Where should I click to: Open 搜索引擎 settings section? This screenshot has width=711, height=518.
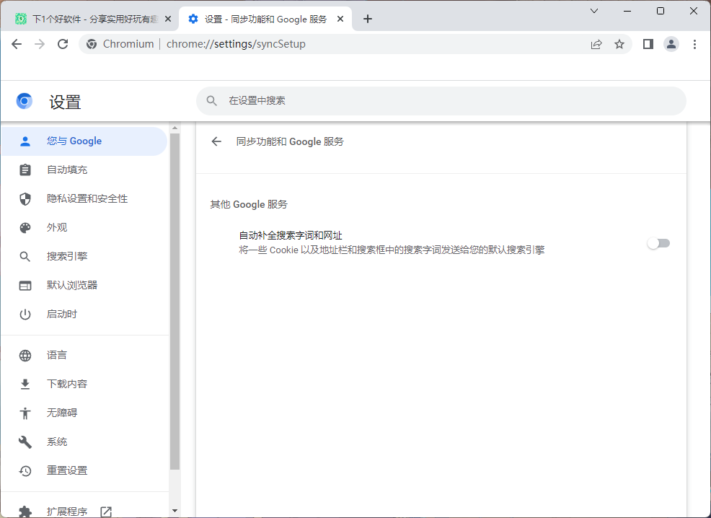tap(84, 256)
